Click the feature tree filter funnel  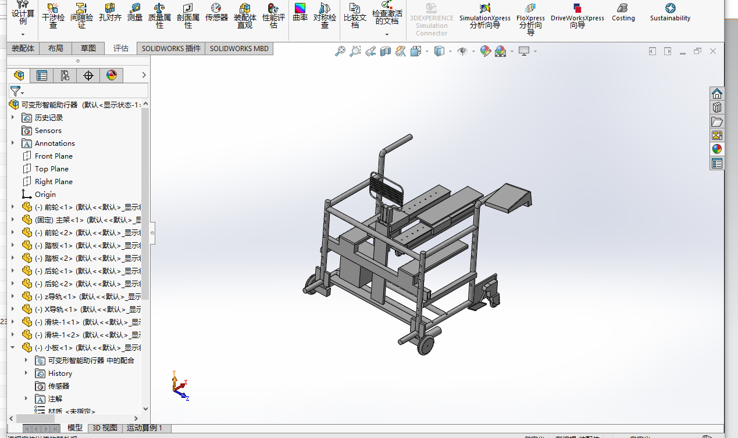(15, 91)
